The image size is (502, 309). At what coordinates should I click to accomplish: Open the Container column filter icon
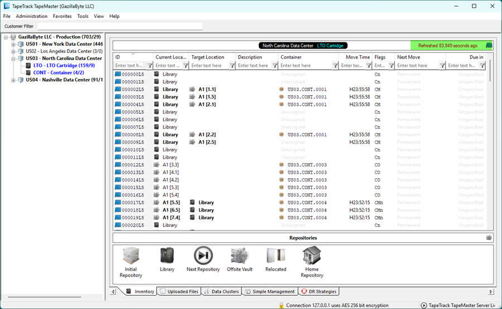(x=335, y=66)
